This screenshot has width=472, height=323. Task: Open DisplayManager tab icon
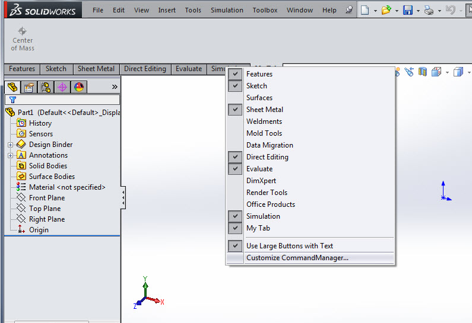[79, 87]
